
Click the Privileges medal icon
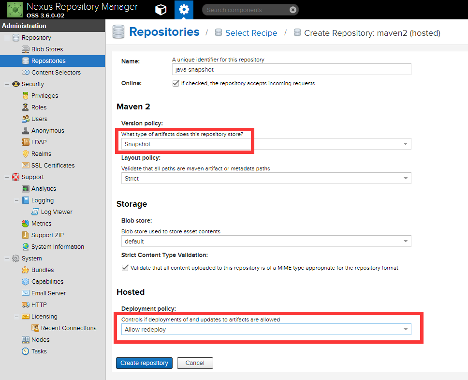26,96
